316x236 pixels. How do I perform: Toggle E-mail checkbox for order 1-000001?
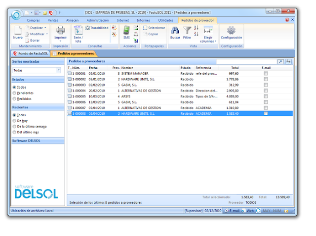pos(266,74)
